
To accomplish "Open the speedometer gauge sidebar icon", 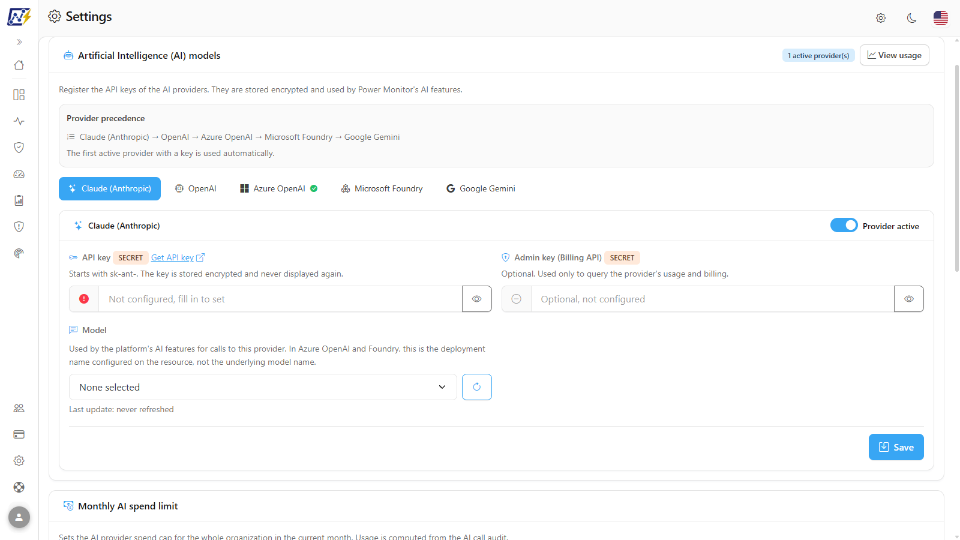I will tap(19, 174).
